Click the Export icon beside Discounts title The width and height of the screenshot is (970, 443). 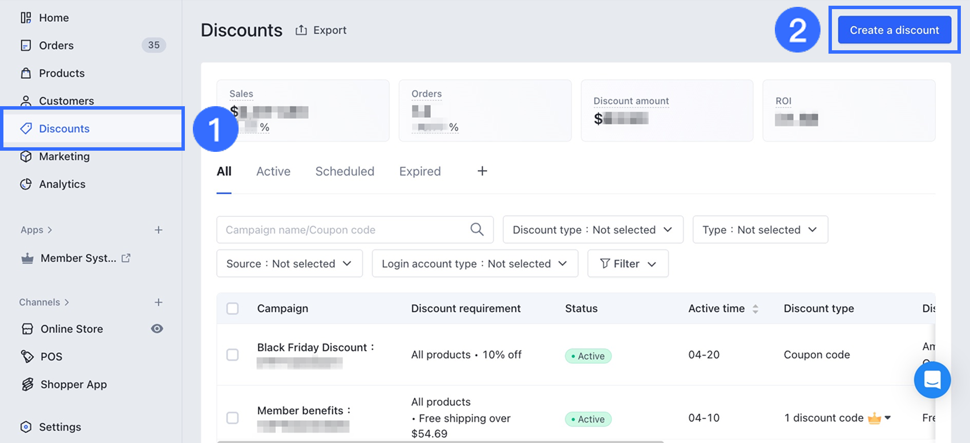coord(301,30)
